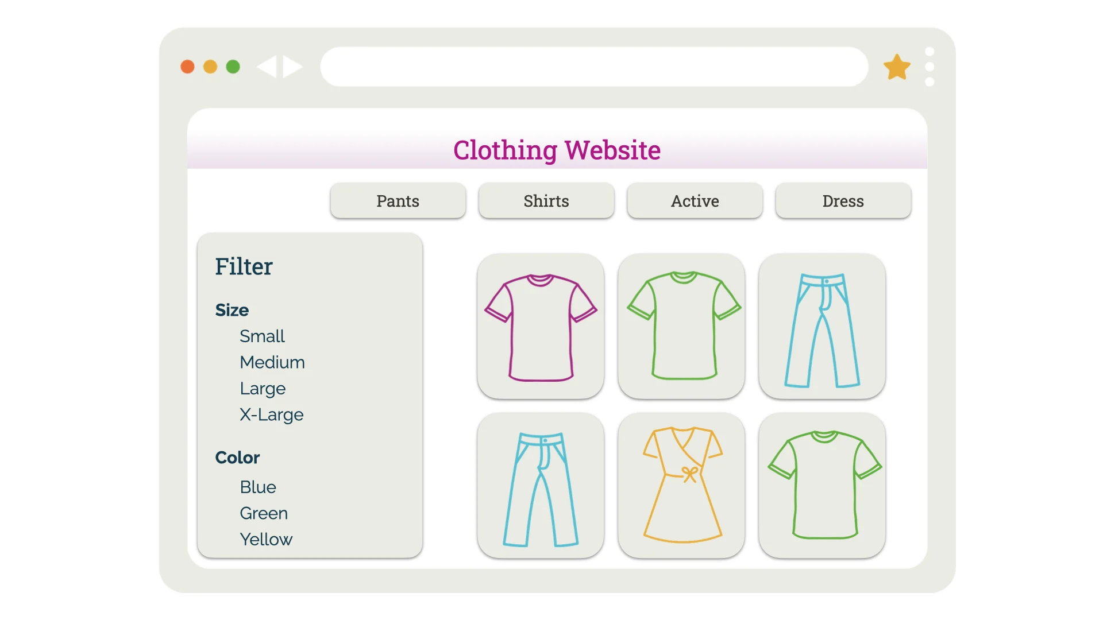Select the Active category button
The height and width of the screenshot is (620, 1103).
tap(695, 200)
